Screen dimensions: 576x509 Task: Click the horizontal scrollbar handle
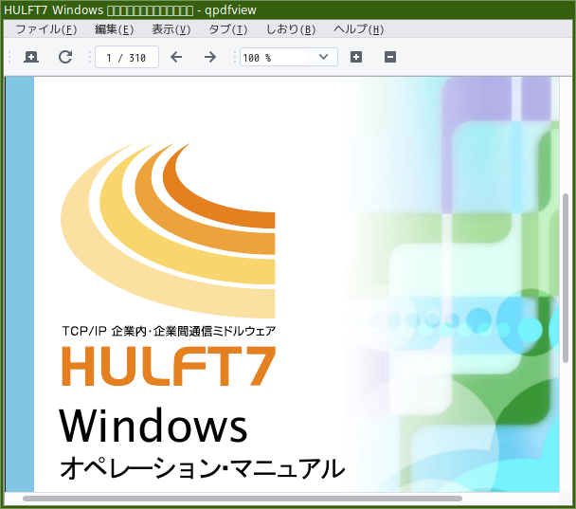coord(243,499)
